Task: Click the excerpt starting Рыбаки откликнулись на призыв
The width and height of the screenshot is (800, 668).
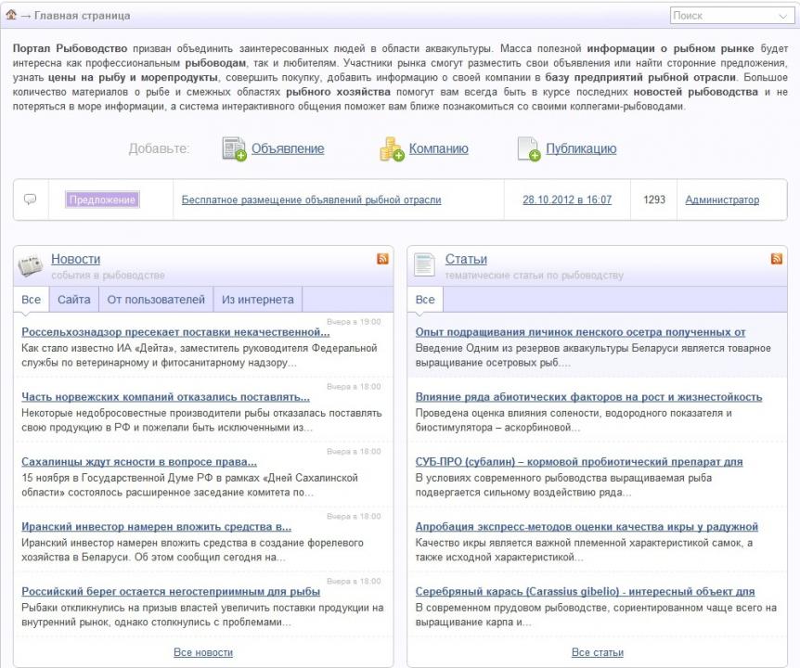Action: (202, 615)
